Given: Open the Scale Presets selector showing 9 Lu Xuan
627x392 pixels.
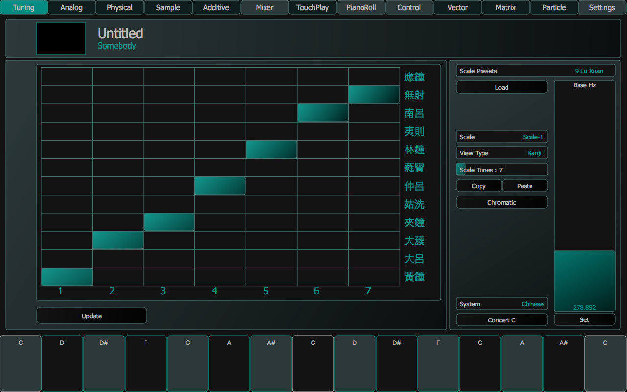Looking at the screenshot, I should point(535,70).
